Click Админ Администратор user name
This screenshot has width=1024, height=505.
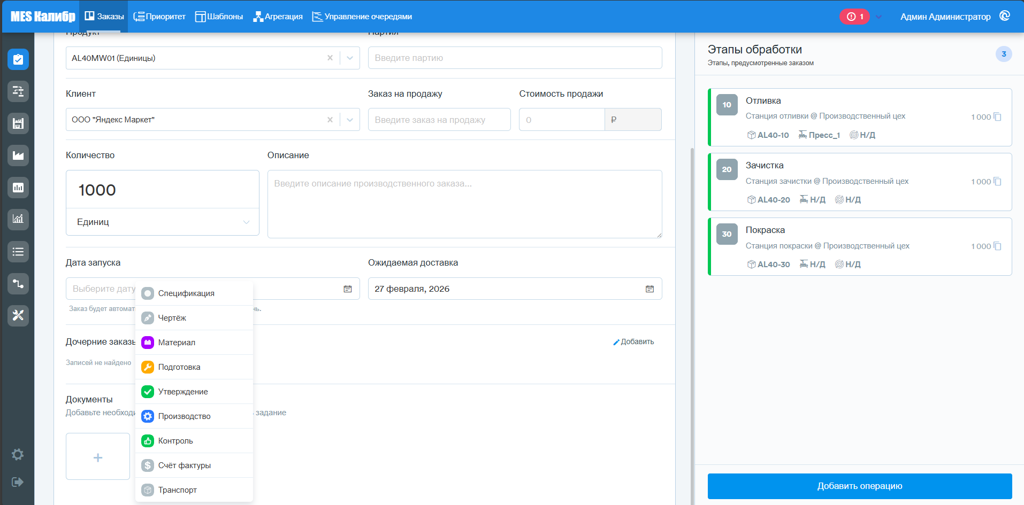[945, 17]
